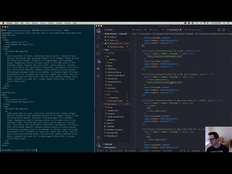Image resolution: width=232 pixels, height=174 pixels.
Task: Open the Manage gear icon
Action: coord(98,145)
